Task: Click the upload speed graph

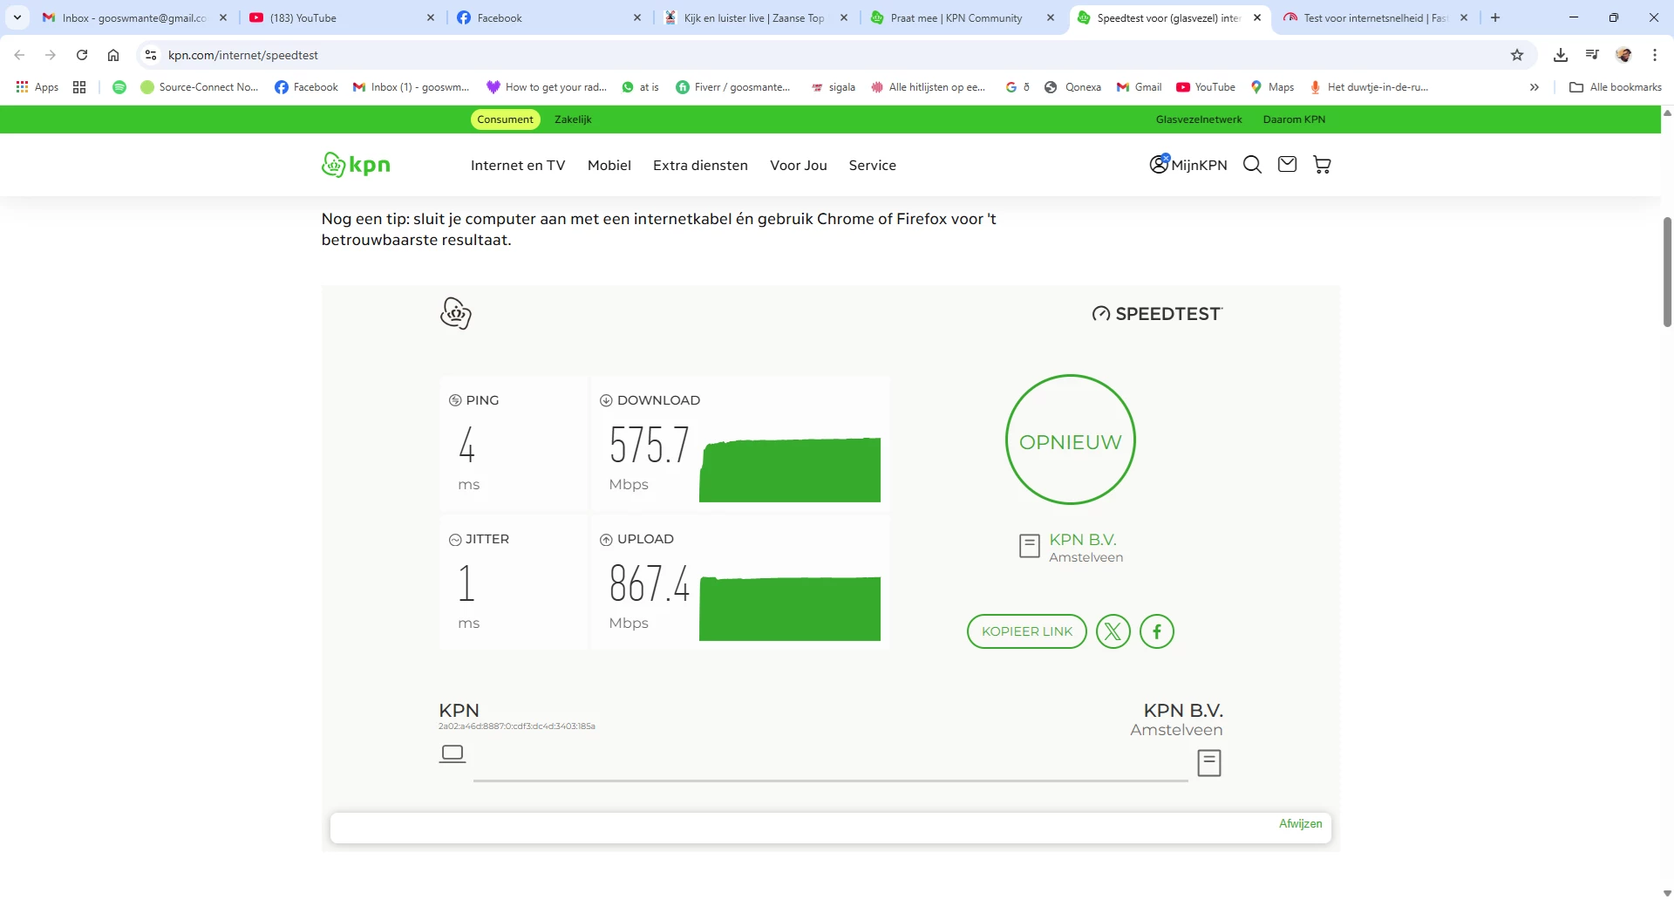Action: (x=790, y=608)
